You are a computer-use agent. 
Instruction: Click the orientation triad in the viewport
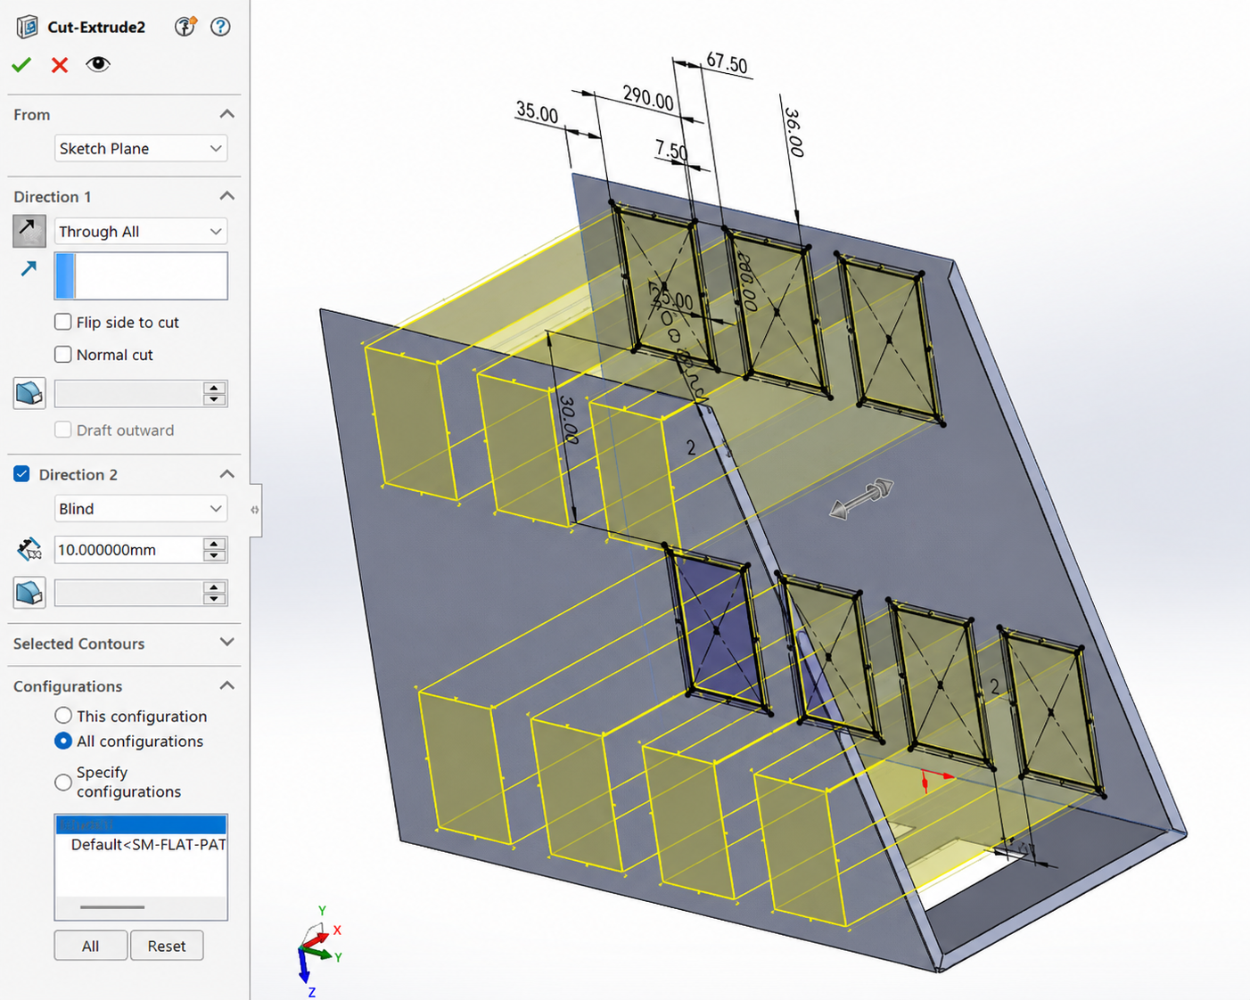[x=317, y=952]
